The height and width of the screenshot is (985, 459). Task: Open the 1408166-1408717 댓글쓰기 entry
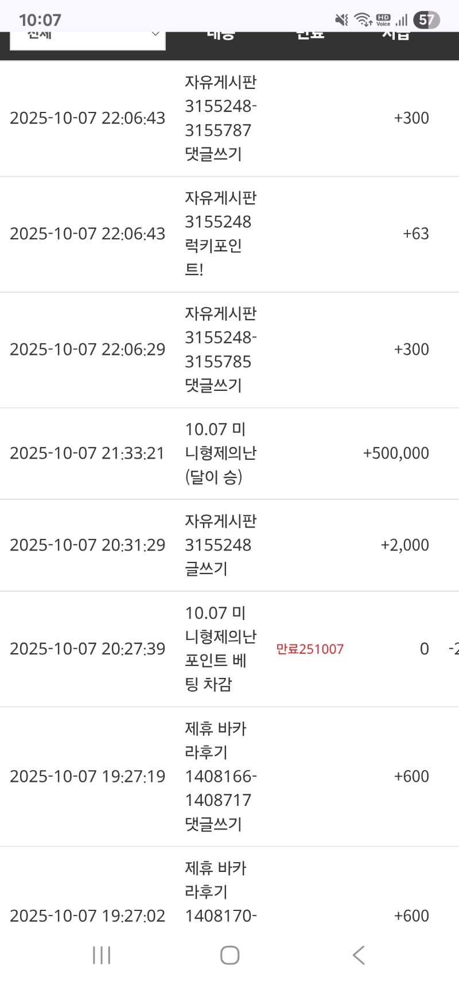point(220,776)
